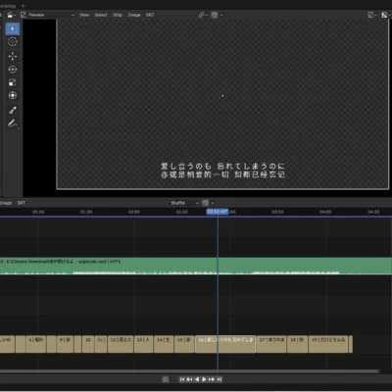Image resolution: width=392 pixels, height=392 pixels.
Task: Open the View menu
Action: (84, 15)
